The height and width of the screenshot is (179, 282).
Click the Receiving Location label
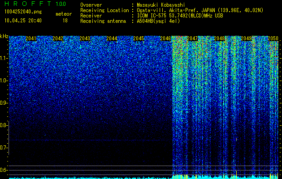(x=104, y=10)
